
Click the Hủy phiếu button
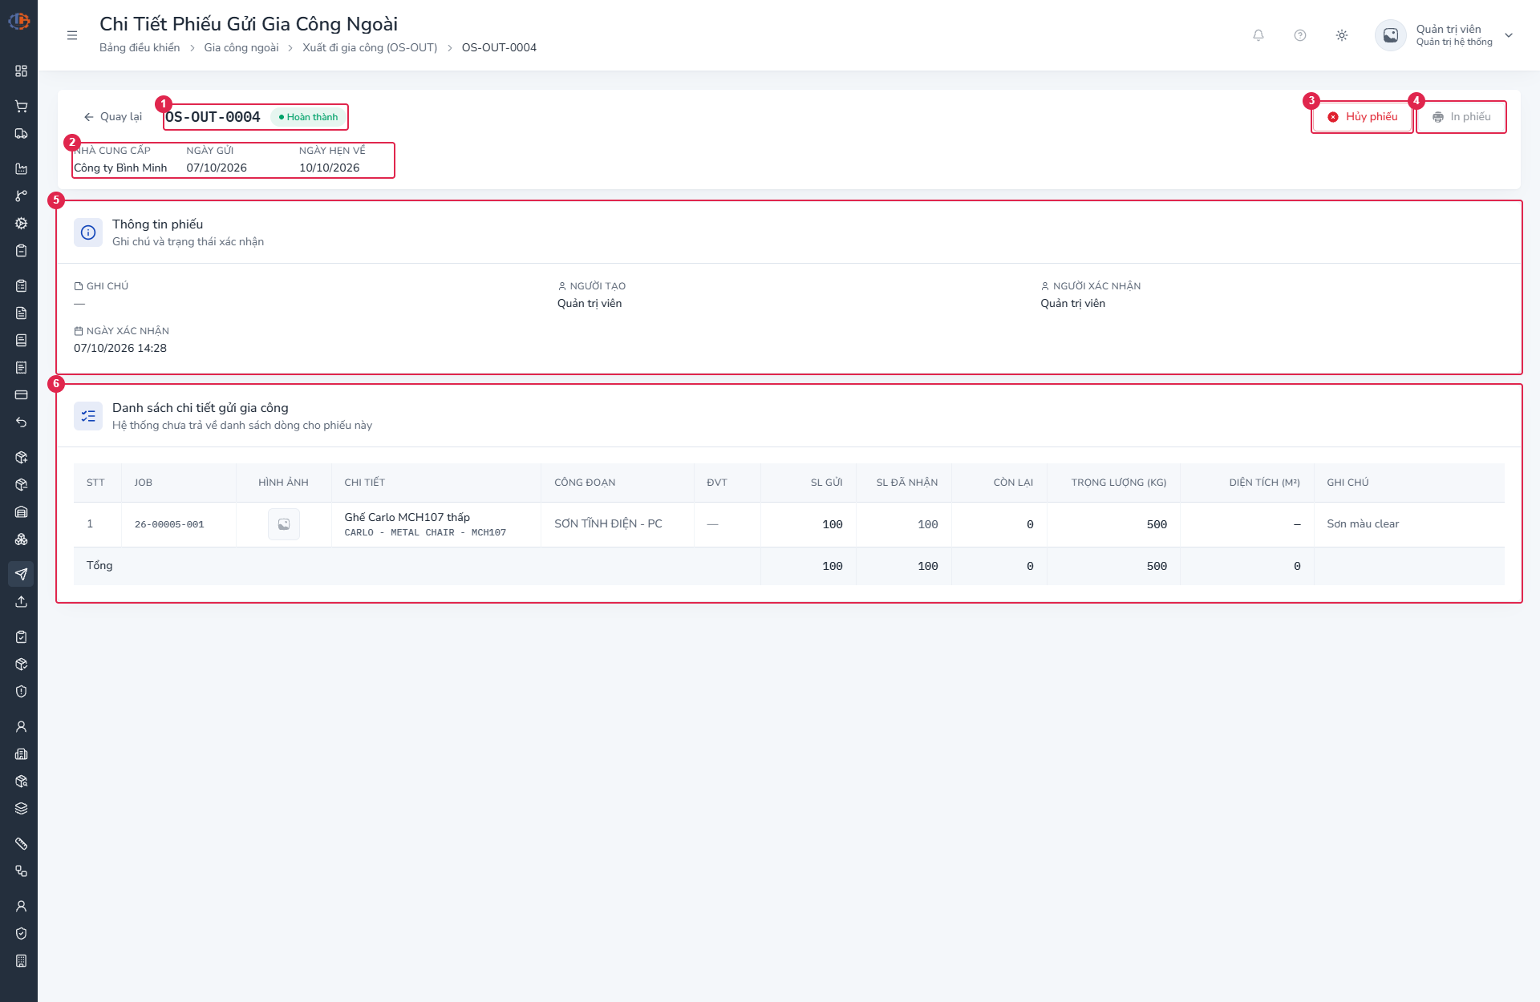[x=1362, y=117]
